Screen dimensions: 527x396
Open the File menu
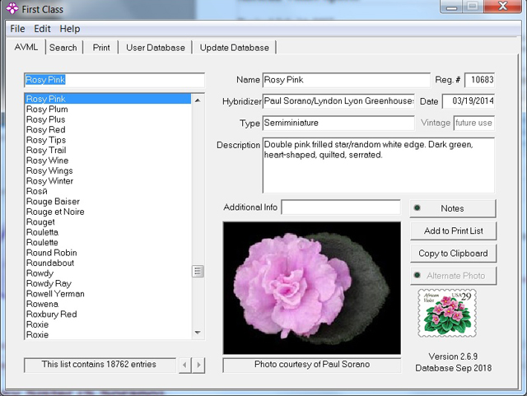point(17,29)
